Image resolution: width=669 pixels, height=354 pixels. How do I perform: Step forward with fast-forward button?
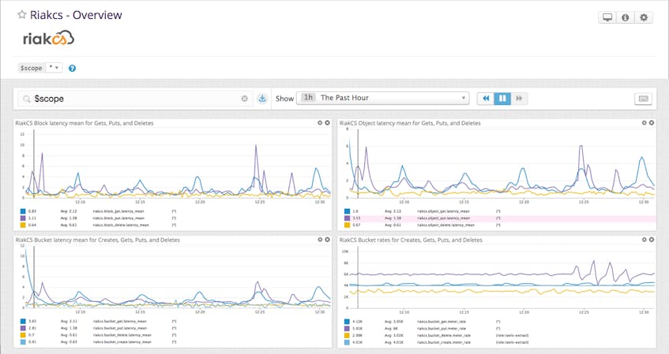[519, 99]
